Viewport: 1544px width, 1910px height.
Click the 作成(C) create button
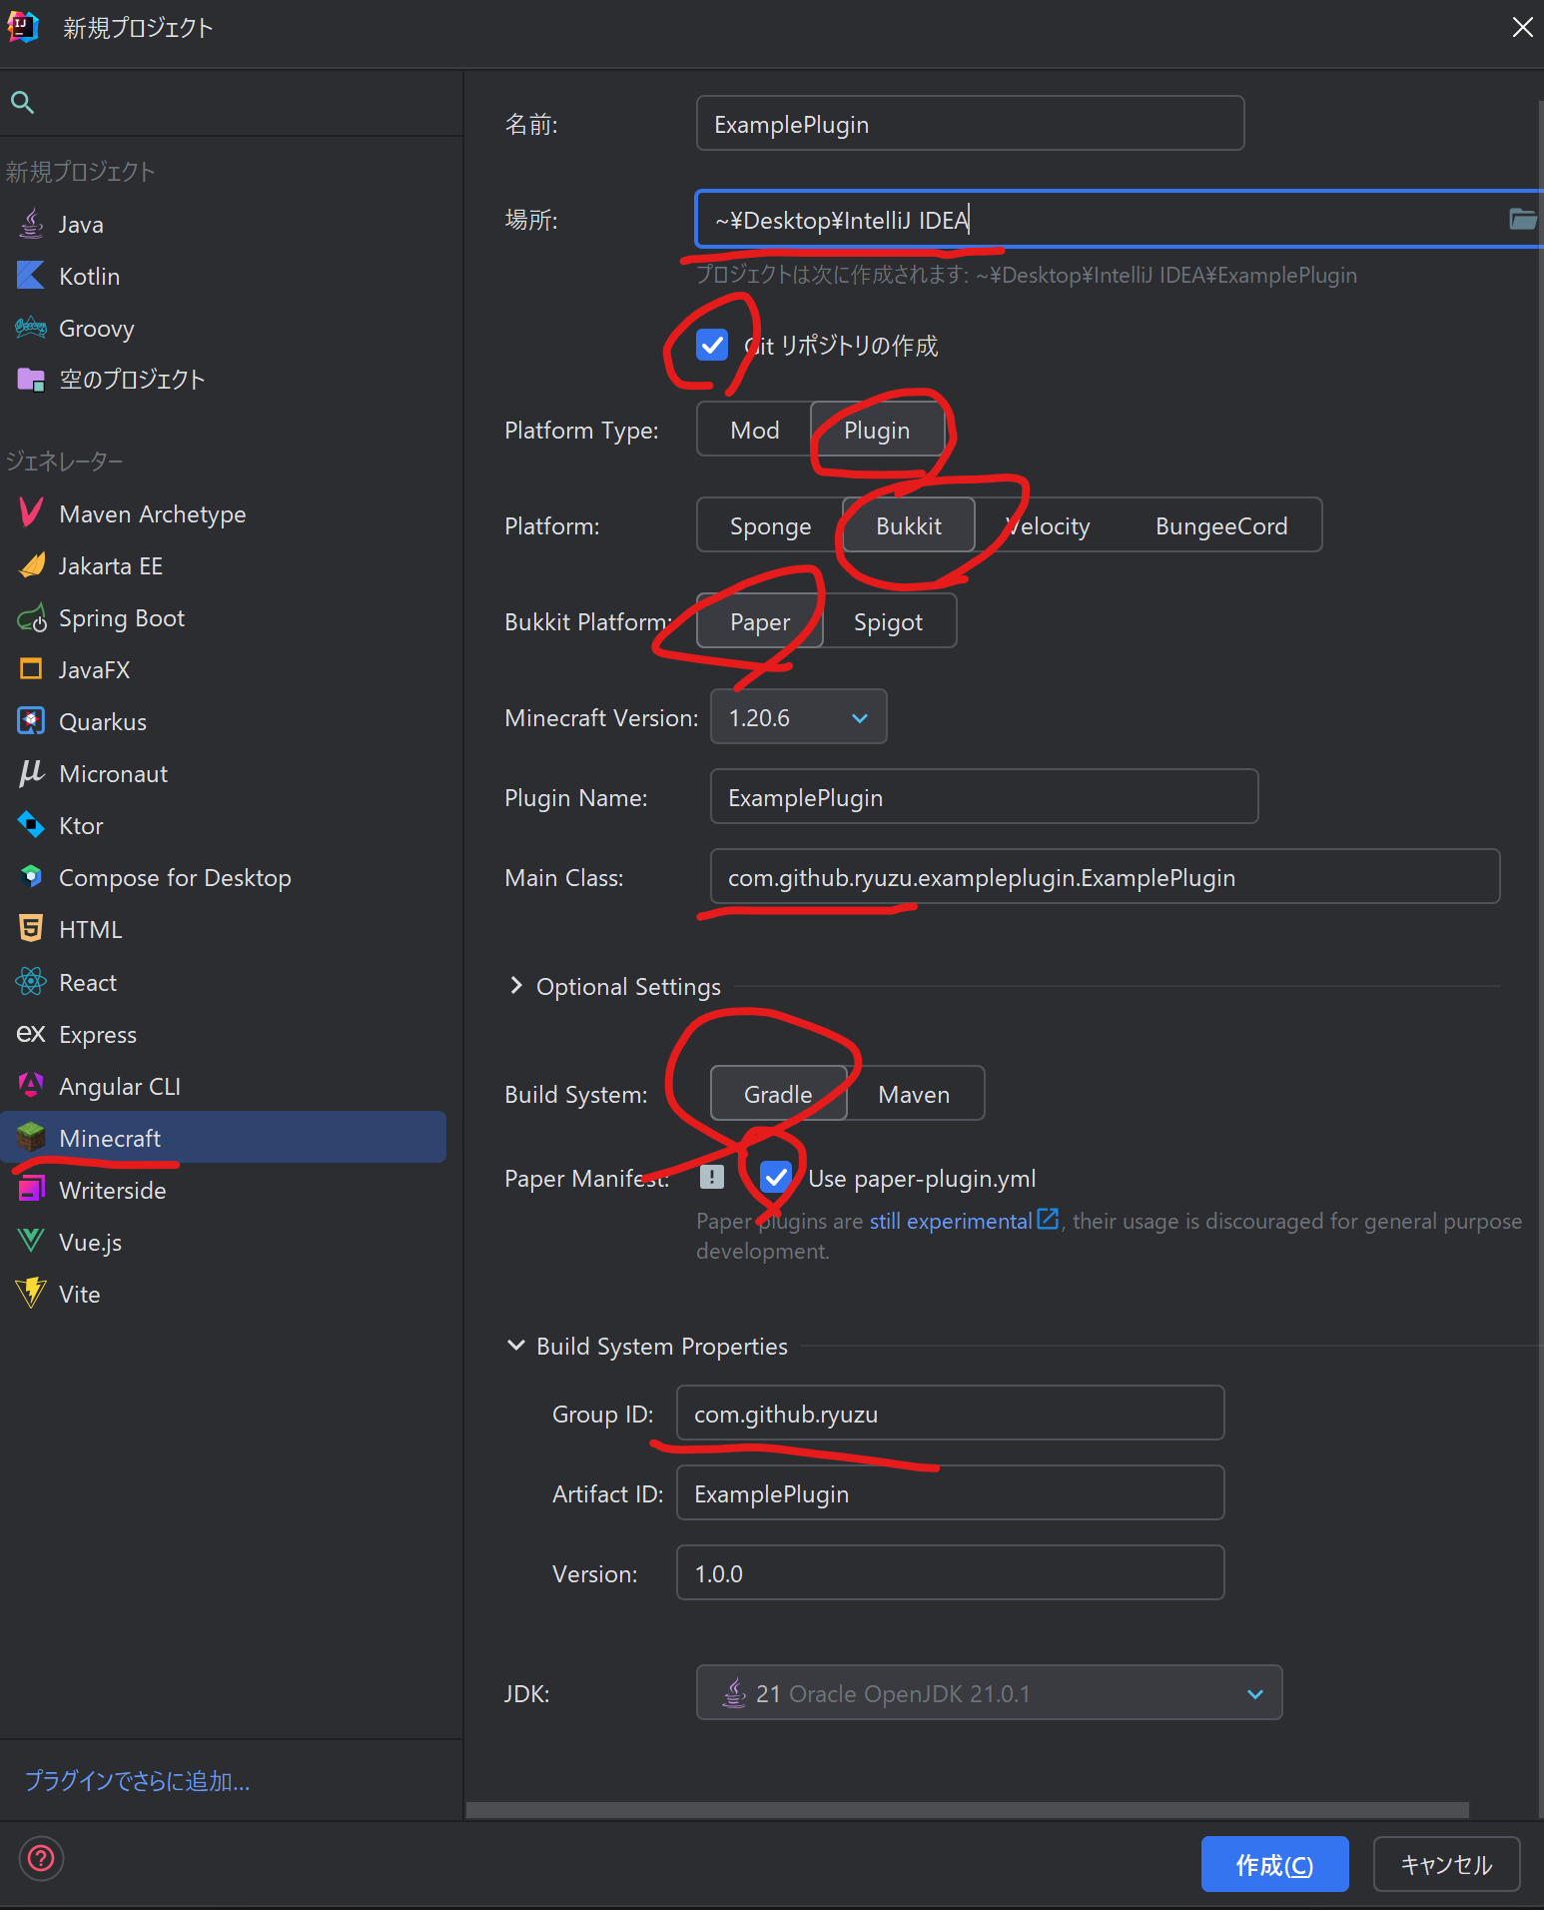point(1274,1864)
